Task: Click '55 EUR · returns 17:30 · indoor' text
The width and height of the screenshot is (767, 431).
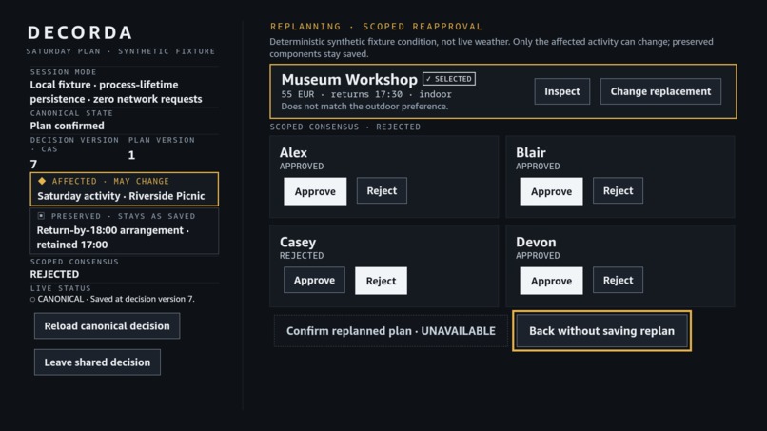Action: (x=366, y=94)
